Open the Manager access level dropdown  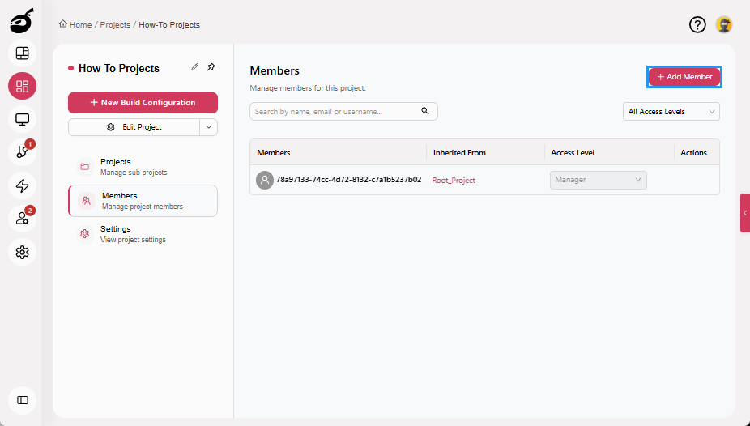(599, 181)
